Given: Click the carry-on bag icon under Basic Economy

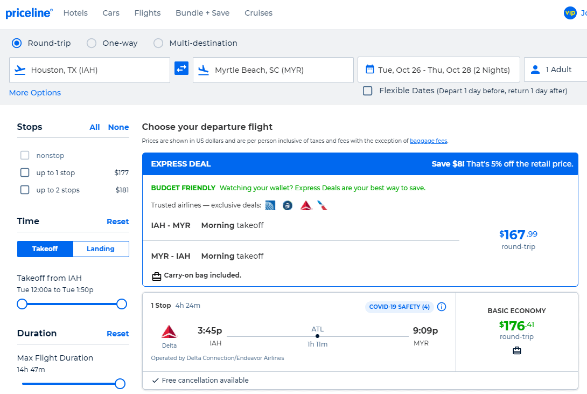Looking at the screenshot, I should pos(516,350).
